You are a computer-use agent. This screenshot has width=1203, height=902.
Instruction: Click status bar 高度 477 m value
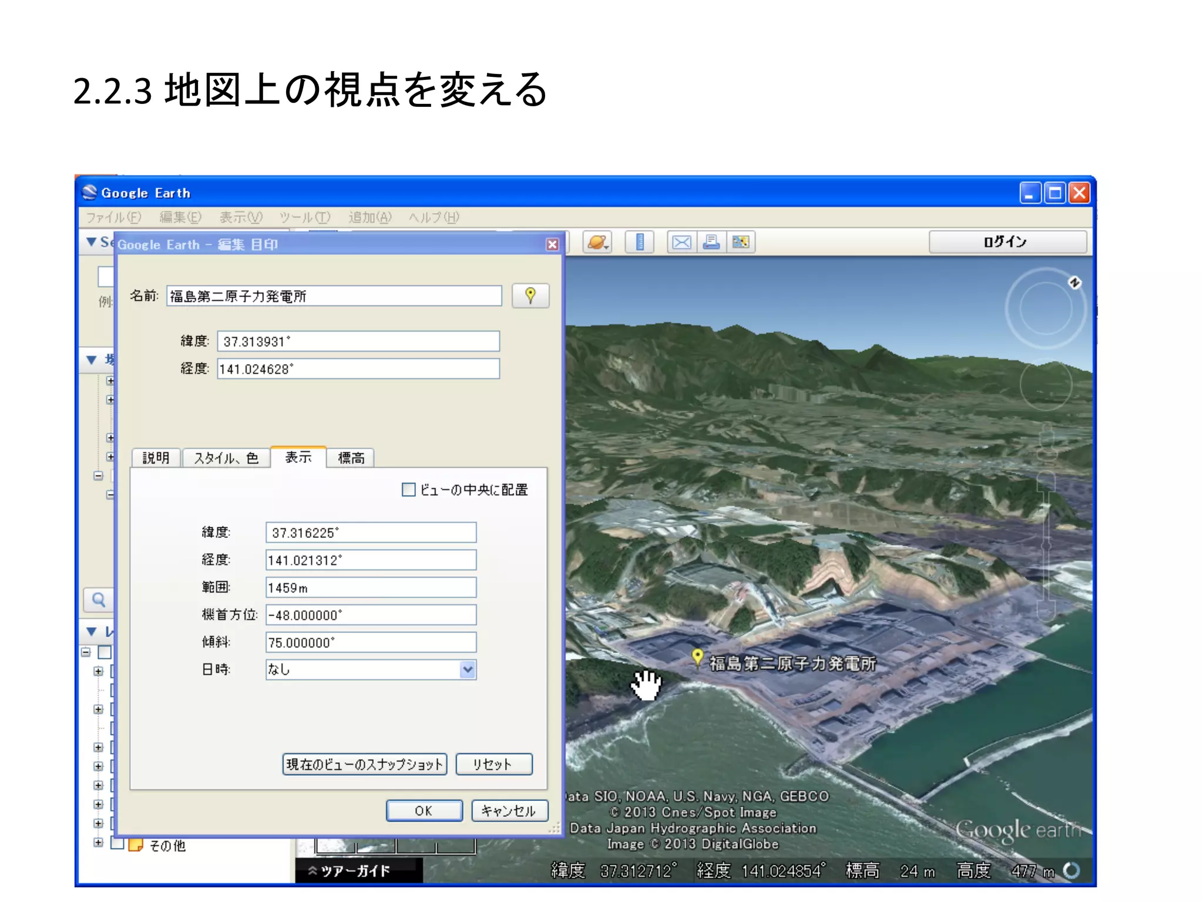1033,871
